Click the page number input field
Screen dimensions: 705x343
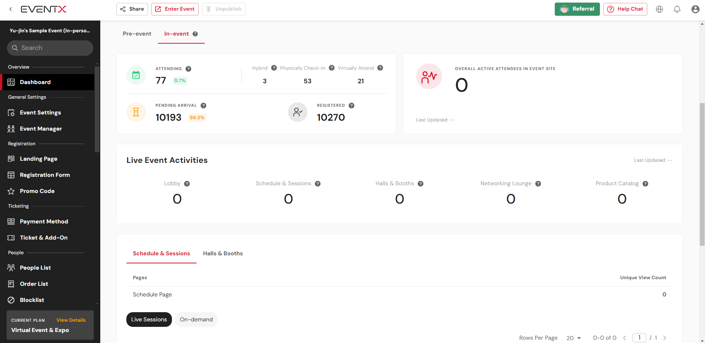pos(639,337)
